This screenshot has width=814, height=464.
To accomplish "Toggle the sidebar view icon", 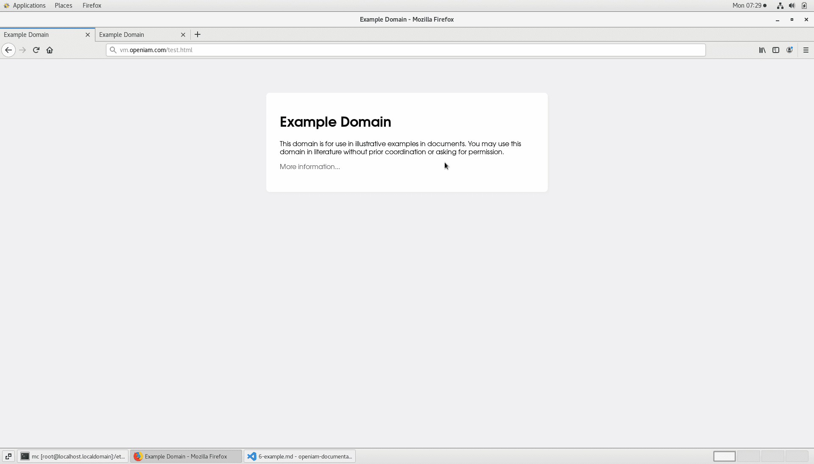I will 776,50.
